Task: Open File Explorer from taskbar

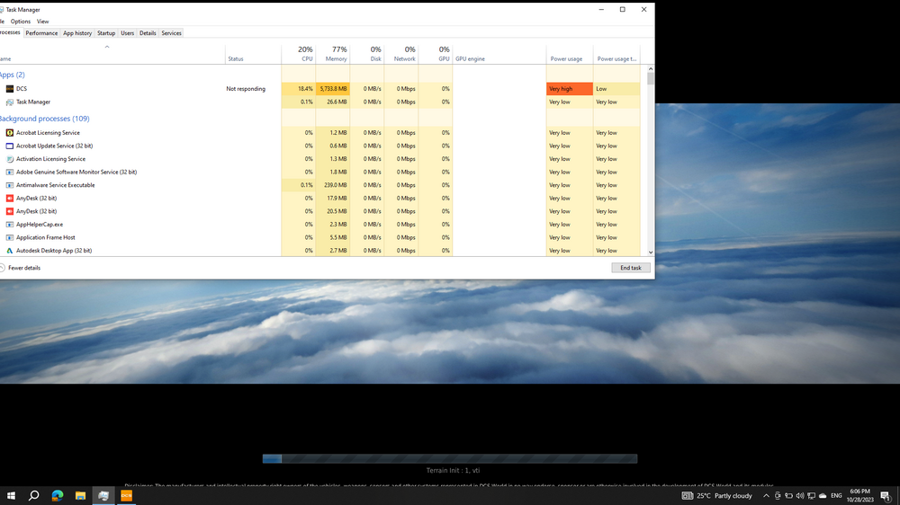Action: 80,495
